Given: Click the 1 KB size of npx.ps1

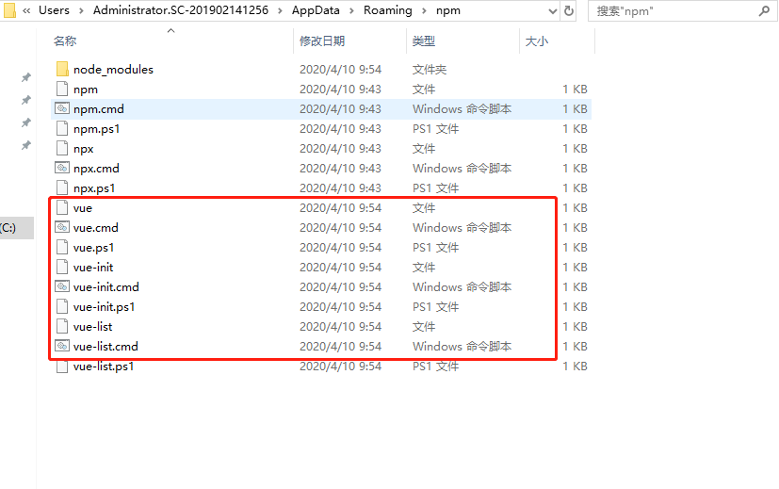Looking at the screenshot, I should click(x=575, y=188).
